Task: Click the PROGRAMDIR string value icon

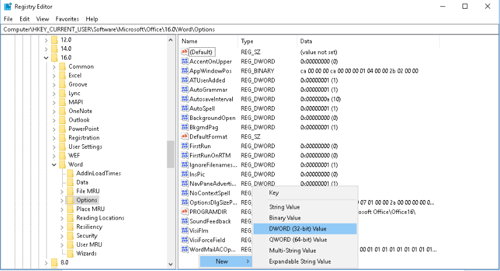Action: [185, 212]
